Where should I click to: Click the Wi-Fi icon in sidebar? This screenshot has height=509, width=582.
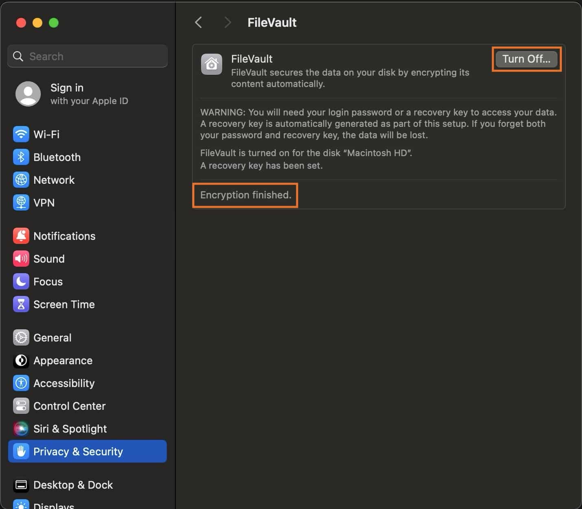coord(21,134)
